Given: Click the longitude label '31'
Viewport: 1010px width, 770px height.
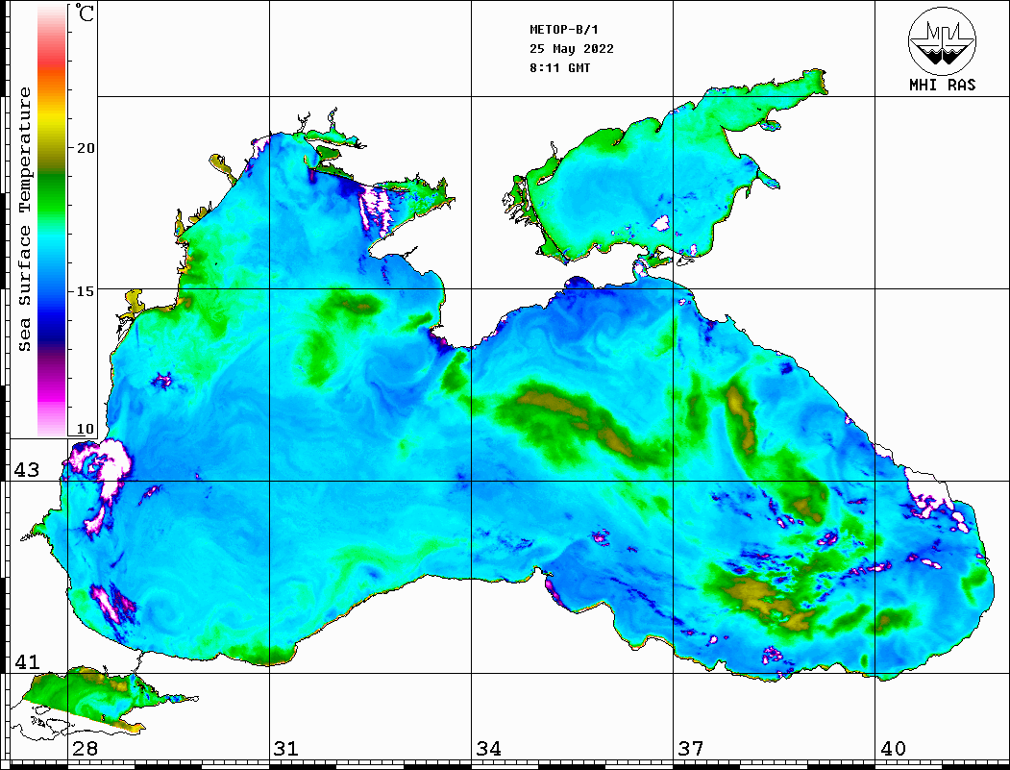Looking at the screenshot, I should (x=286, y=749).
